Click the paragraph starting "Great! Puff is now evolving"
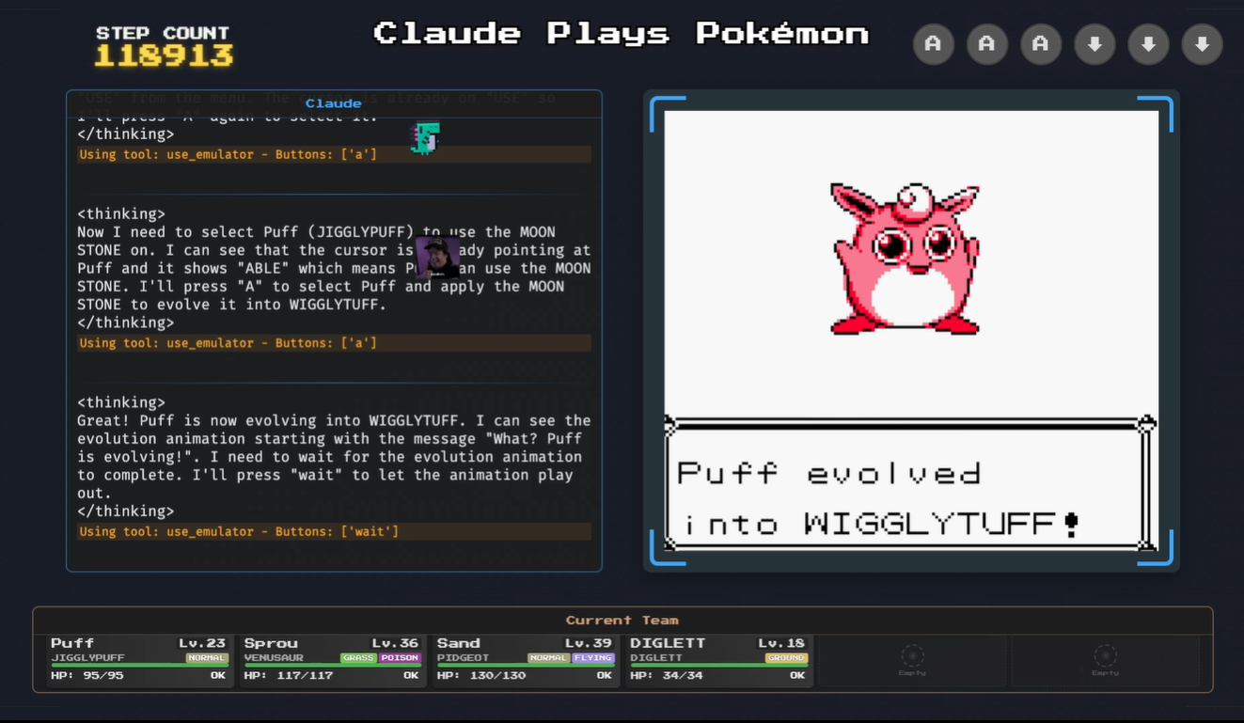The image size is (1244, 723). [334, 456]
